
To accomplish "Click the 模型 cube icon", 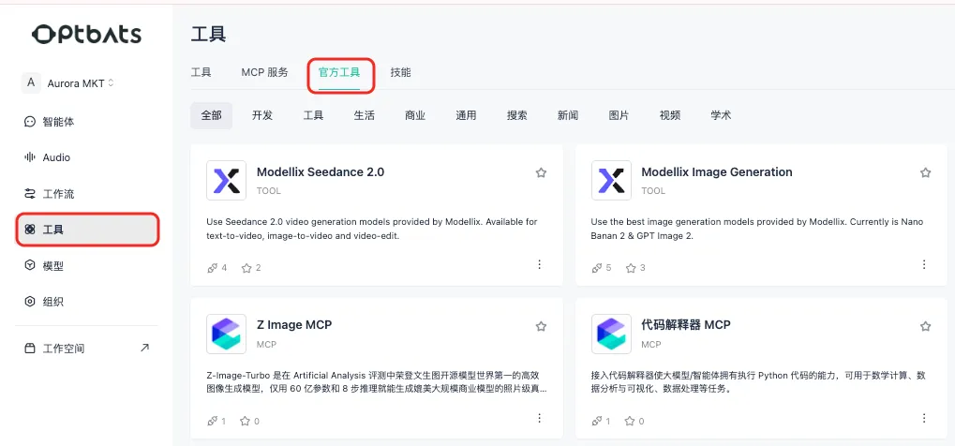I will click(x=30, y=266).
